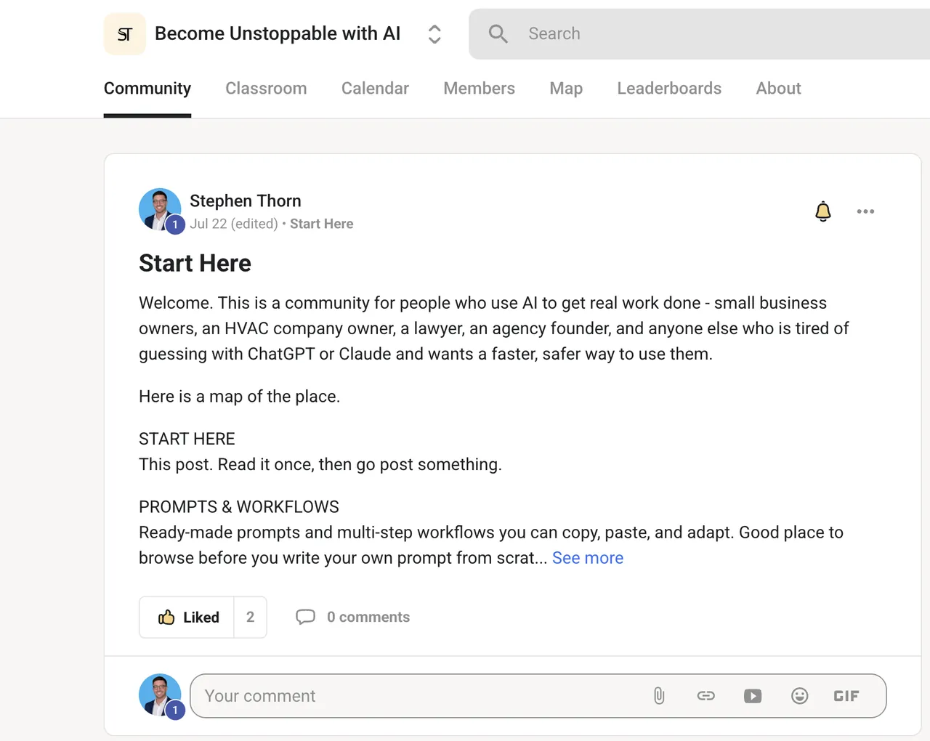Open the community switcher chevron
Image resolution: width=930 pixels, height=741 pixels.
click(x=434, y=34)
